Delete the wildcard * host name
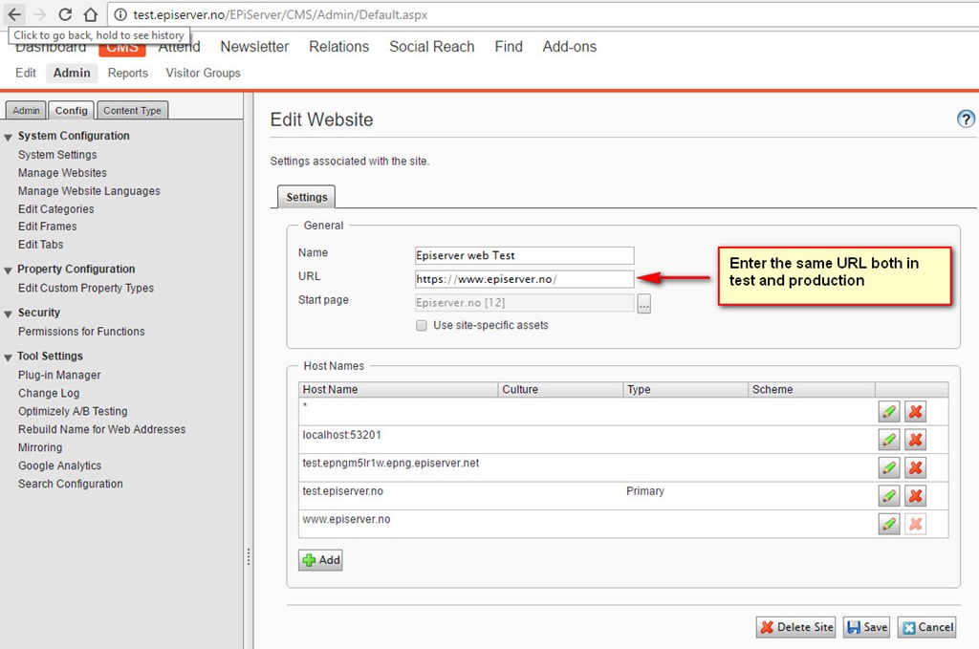 pyautogui.click(x=915, y=412)
